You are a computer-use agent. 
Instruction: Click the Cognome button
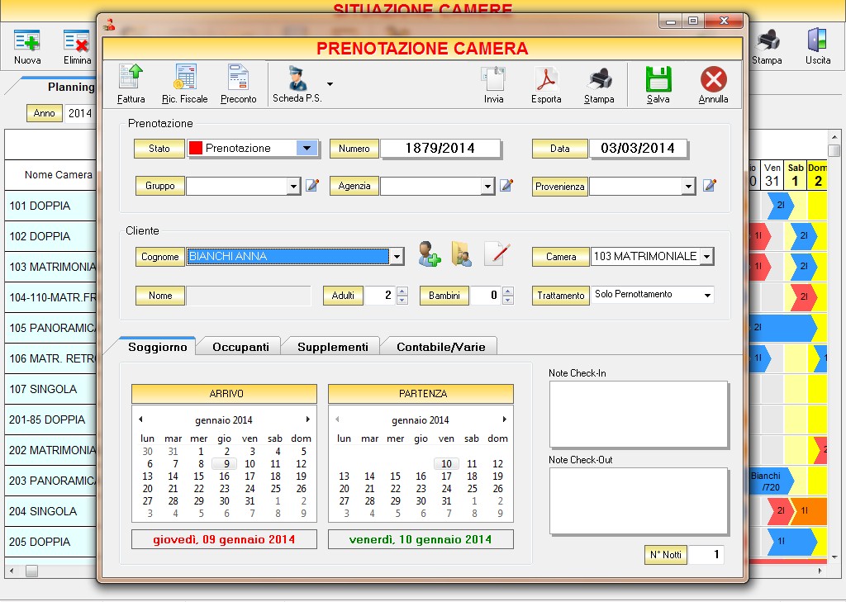(x=160, y=257)
